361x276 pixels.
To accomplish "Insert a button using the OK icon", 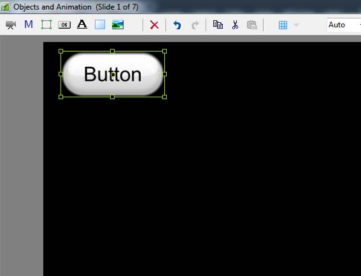I will (64, 25).
